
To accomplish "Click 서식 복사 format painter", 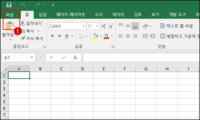I will click(32, 38).
